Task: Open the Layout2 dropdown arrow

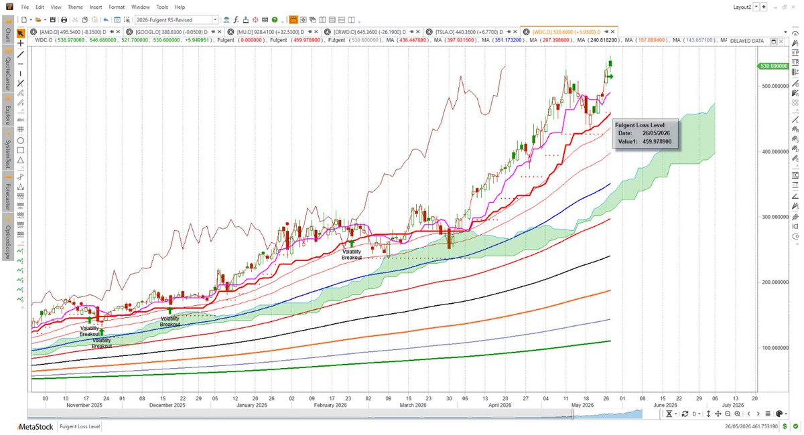Action: (x=756, y=6)
